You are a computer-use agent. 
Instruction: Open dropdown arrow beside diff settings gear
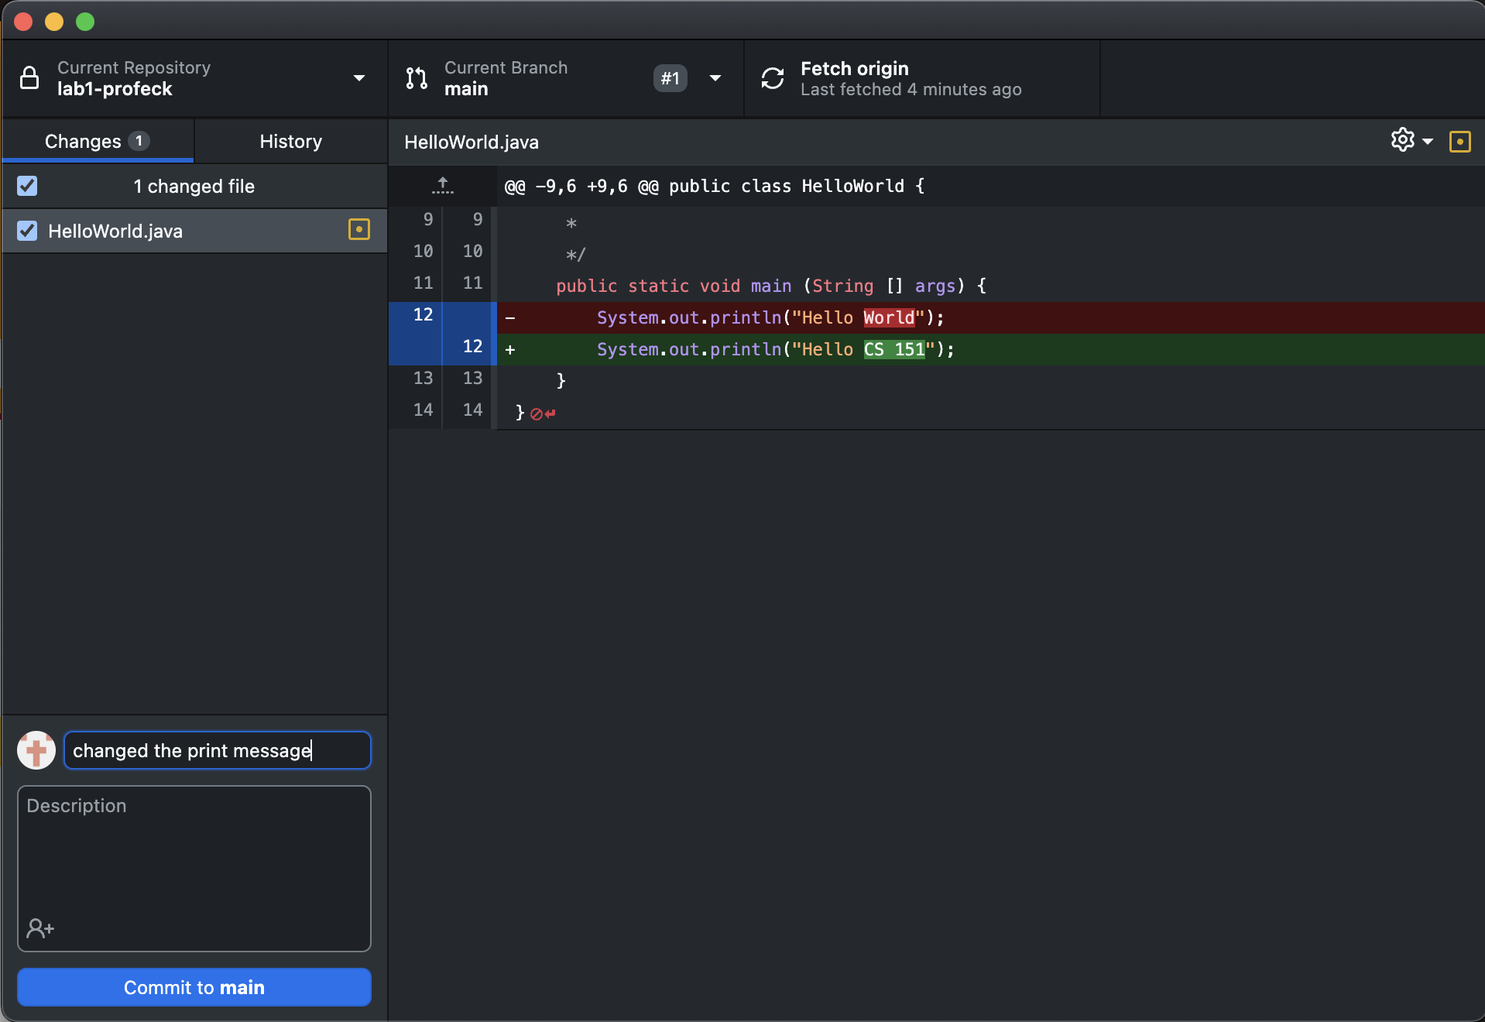(x=1428, y=142)
